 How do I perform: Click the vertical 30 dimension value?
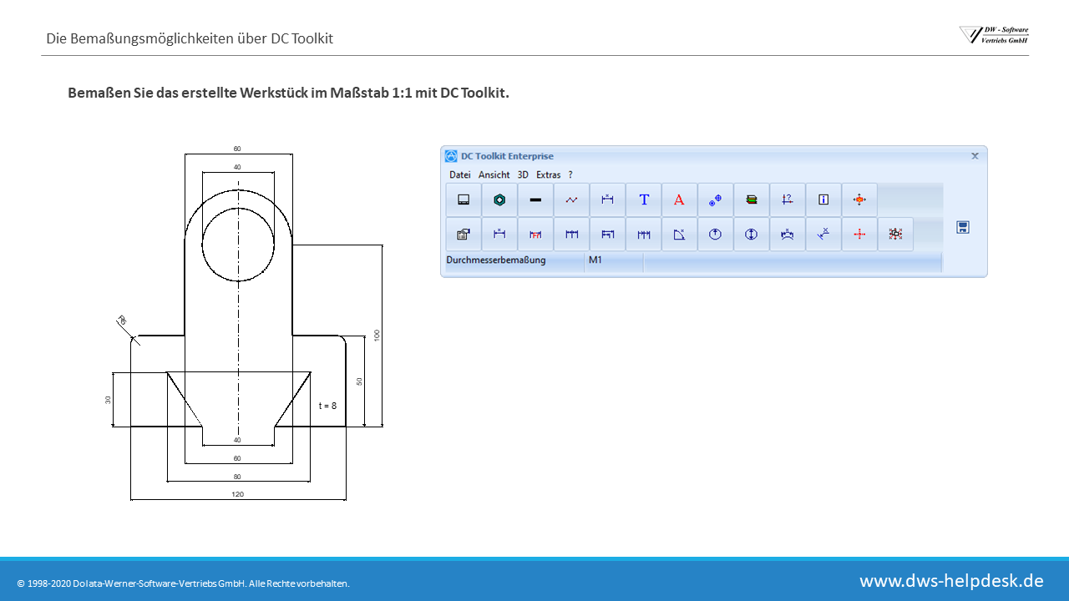[108, 400]
